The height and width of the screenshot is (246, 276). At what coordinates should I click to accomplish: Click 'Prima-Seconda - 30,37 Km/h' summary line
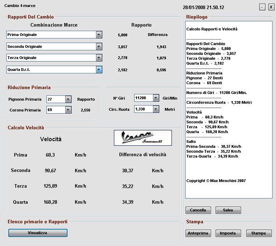point(214,146)
